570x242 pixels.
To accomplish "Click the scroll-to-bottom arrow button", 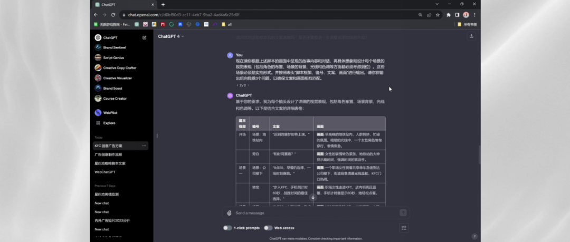I will 312,197.
